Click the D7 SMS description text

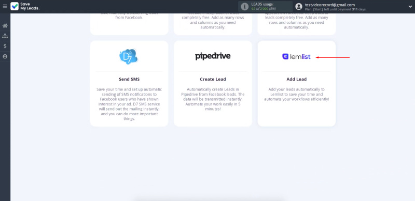pyautogui.click(x=129, y=104)
